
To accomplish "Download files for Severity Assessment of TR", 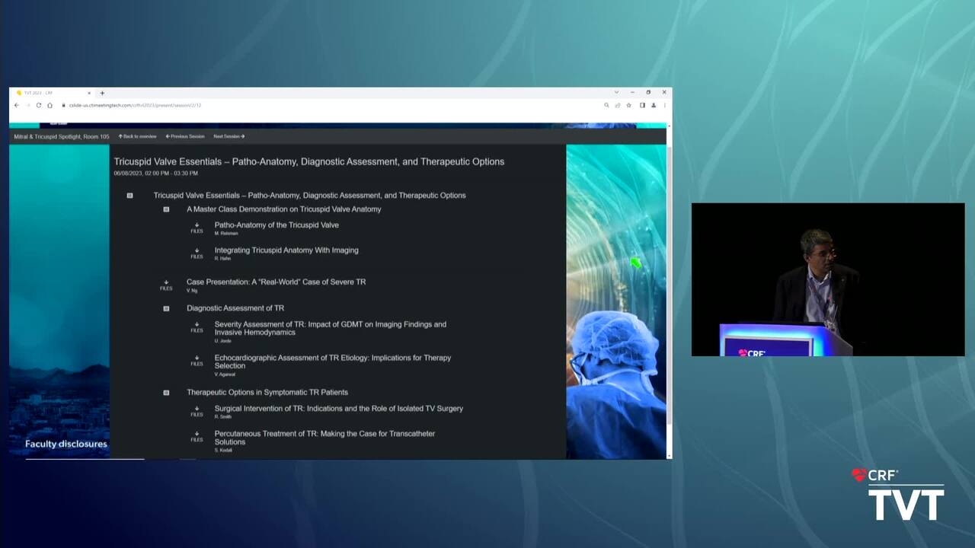I will pos(197,327).
